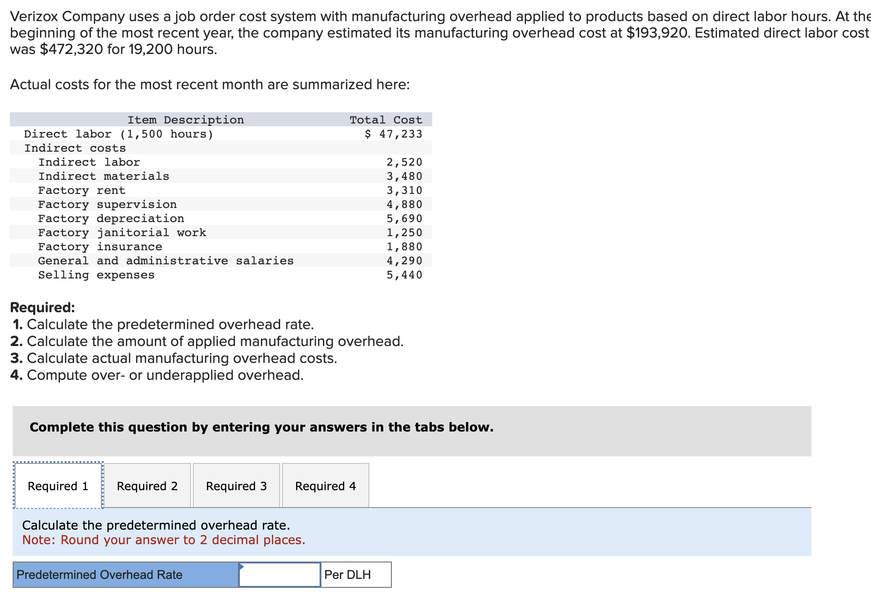Select the 2,520 indirect labor cost

click(x=405, y=162)
